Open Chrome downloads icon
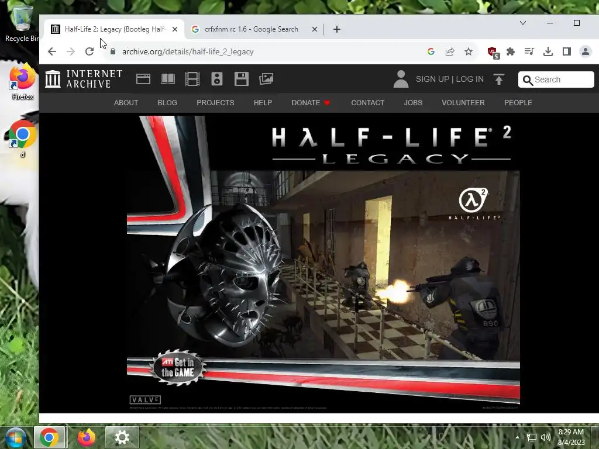This screenshot has height=449, width=599. coord(548,51)
